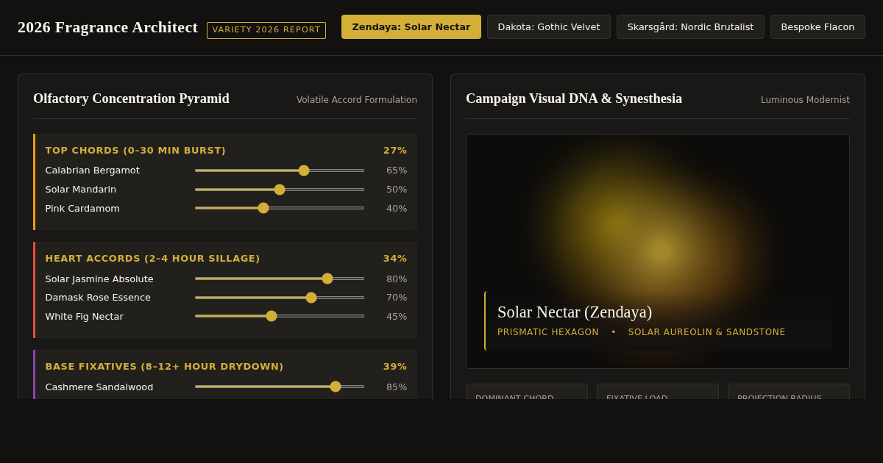This screenshot has width=883, height=463.
Task: Click the Prismatic Hexagon label
Action: coord(548,332)
